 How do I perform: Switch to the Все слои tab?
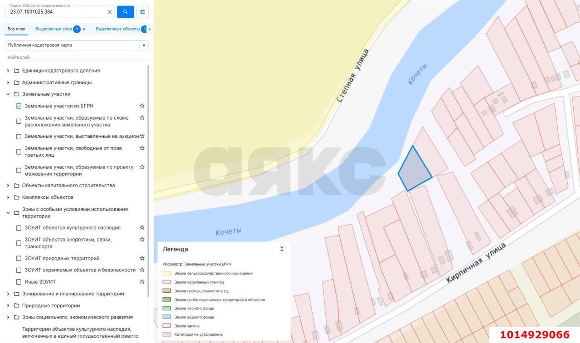tap(16, 29)
